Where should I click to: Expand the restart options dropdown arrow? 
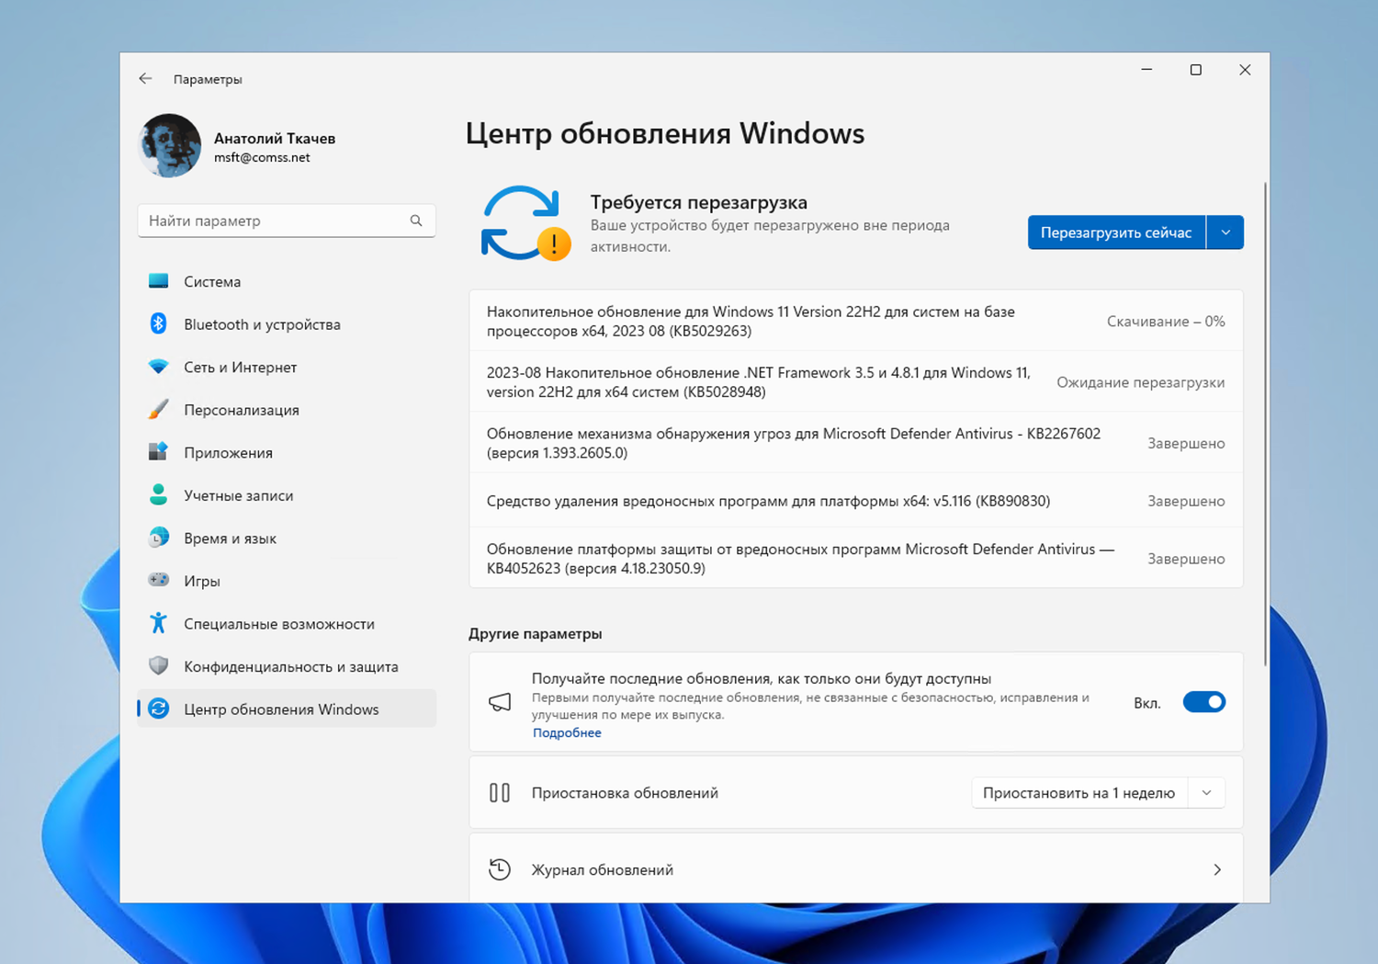click(x=1226, y=232)
